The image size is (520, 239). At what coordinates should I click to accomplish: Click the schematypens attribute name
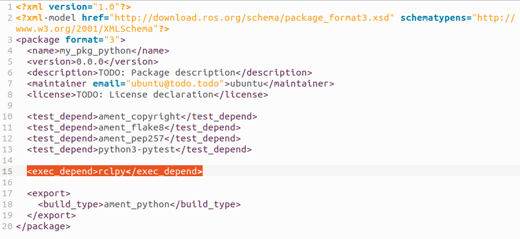[433, 18]
